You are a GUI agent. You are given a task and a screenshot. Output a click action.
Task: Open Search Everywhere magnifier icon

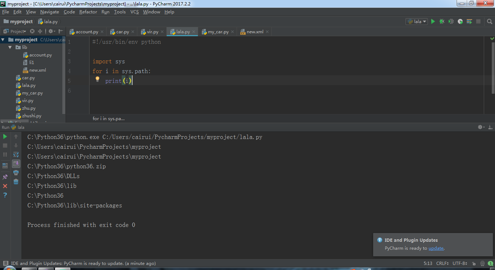tap(490, 22)
